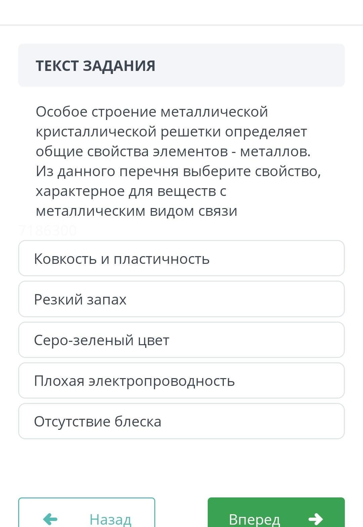Viewport: 363px width, 527px height.
Task: Mark Плохая электропроводность as the answer
Action: coord(182,380)
